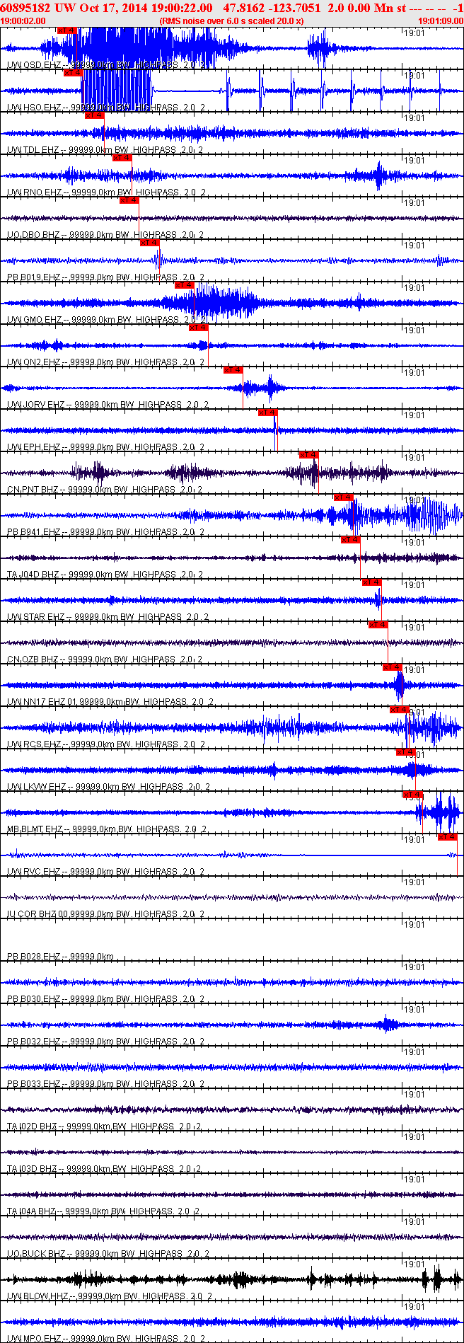The width and height of the screenshot is (464, 1343).
Task: Select the RMS noise scaling note
Action: [232, 21]
